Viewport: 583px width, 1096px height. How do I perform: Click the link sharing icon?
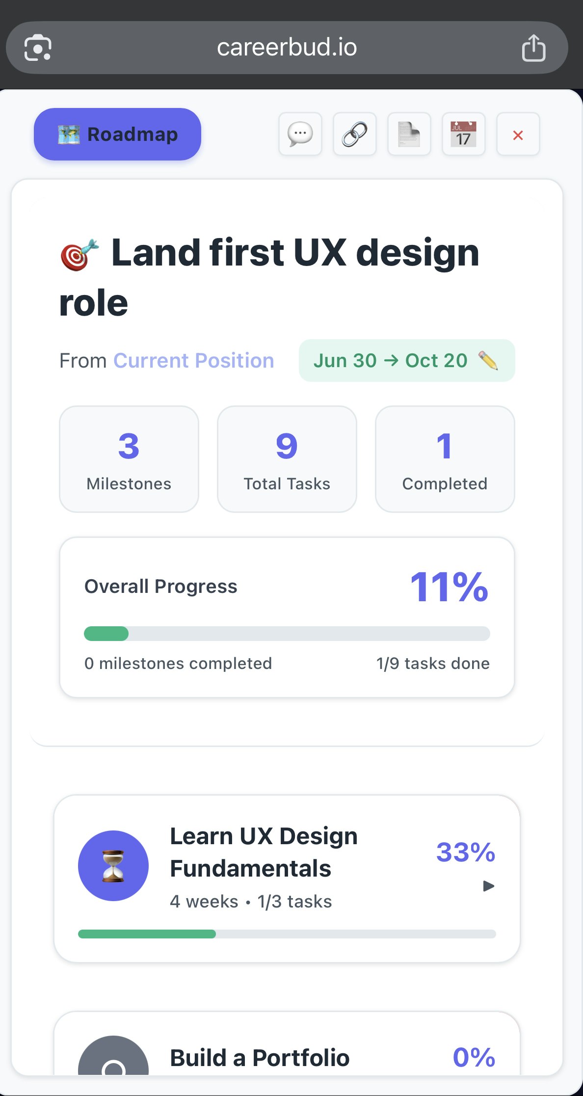(x=354, y=134)
